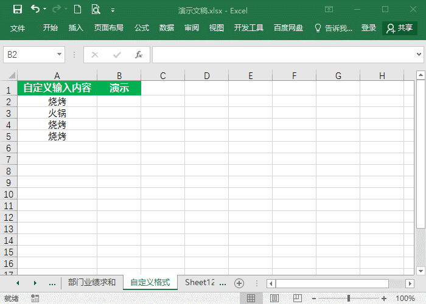Click the 共享 share button
Viewport: 426px width, 304px height.
click(400, 28)
